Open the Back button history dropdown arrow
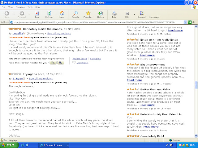The width and height of the screenshot is (198, 148). [14, 14]
